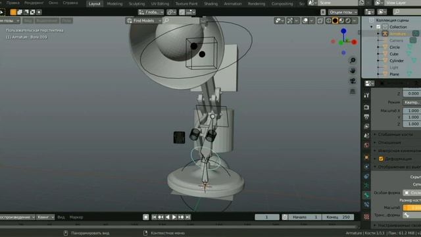
Task: Open the Render properties tab icon
Action: tap(366, 107)
